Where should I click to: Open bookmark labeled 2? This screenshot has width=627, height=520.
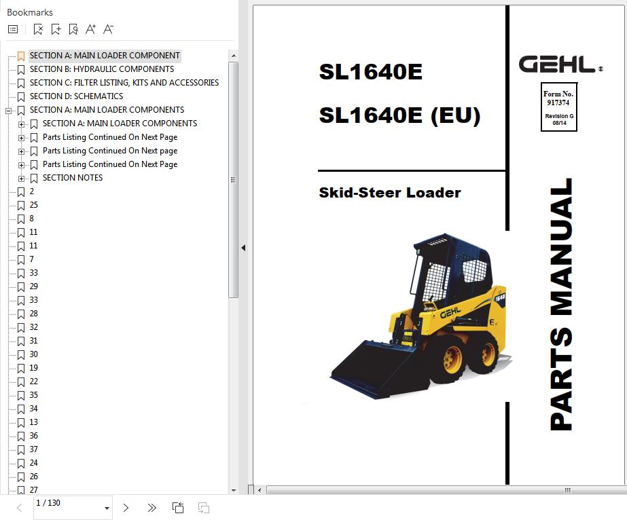[32, 191]
